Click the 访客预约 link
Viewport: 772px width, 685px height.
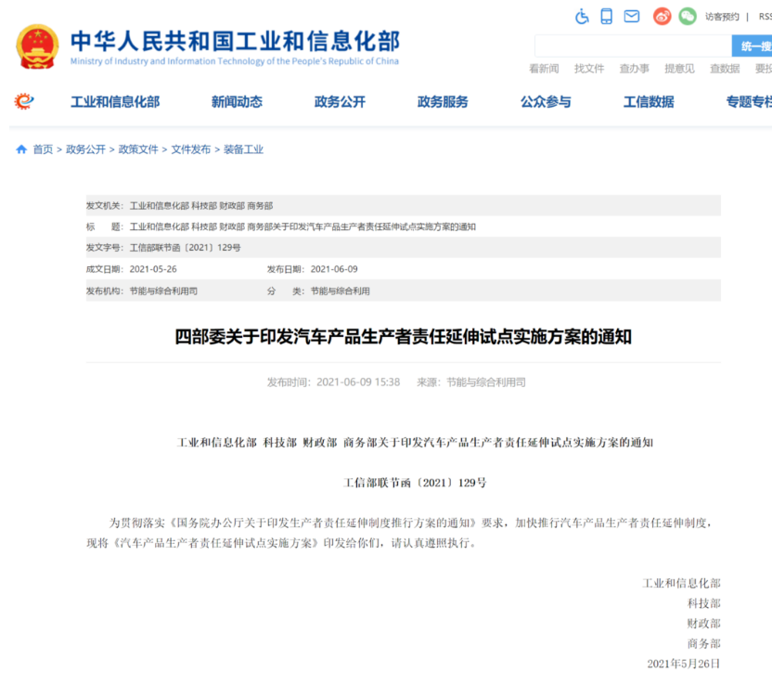coord(722,17)
